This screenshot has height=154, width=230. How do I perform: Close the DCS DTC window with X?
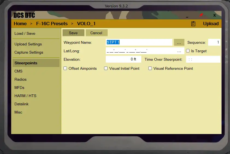214,15
